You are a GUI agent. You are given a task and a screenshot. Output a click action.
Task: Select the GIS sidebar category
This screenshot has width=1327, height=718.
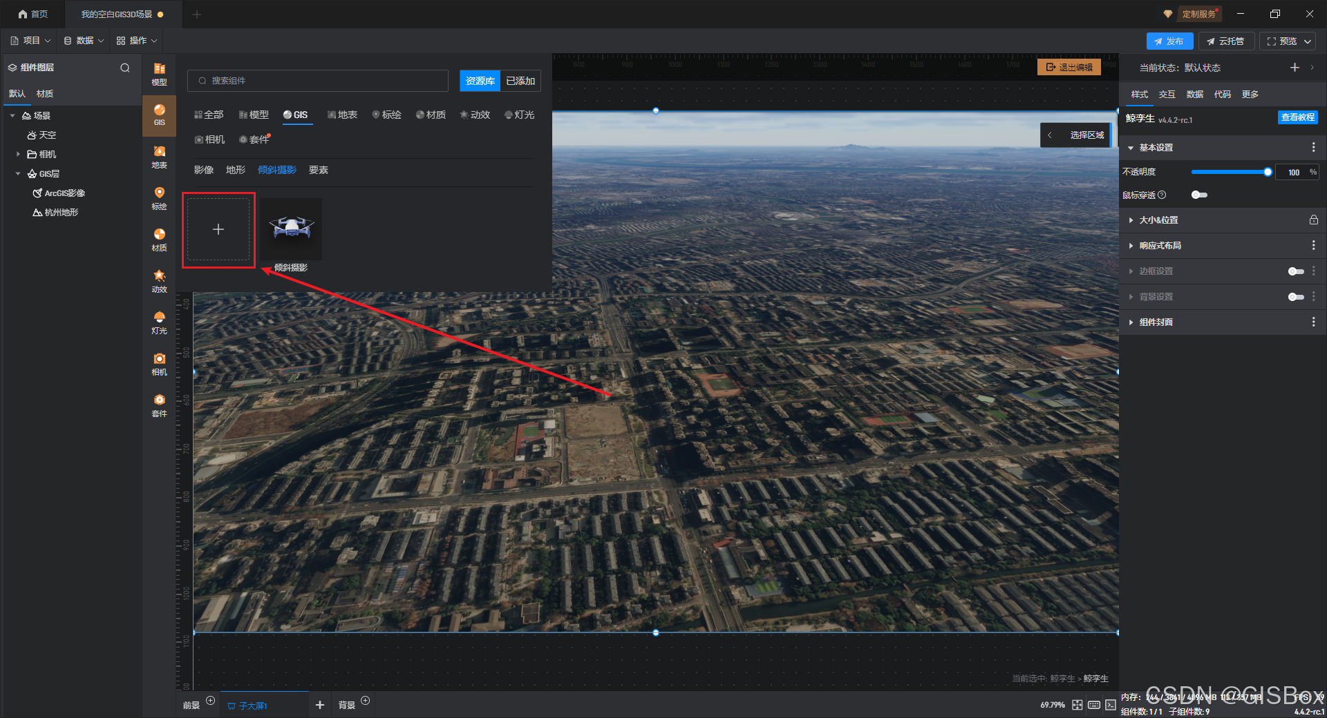coord(159,115)
